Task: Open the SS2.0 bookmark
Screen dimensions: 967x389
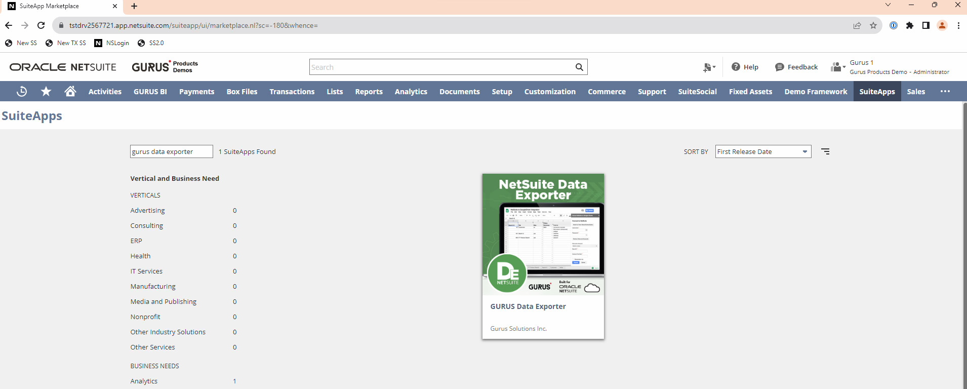Action: [151, 43]
